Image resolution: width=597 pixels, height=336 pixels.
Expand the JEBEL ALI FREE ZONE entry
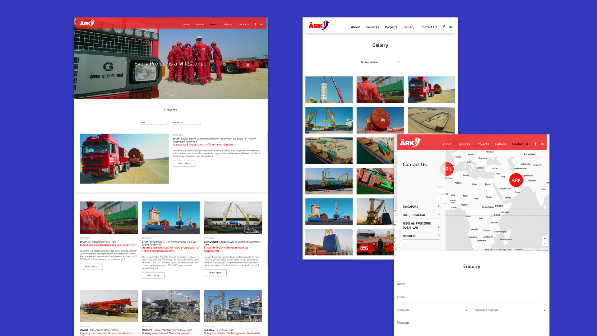click(421, 226)
